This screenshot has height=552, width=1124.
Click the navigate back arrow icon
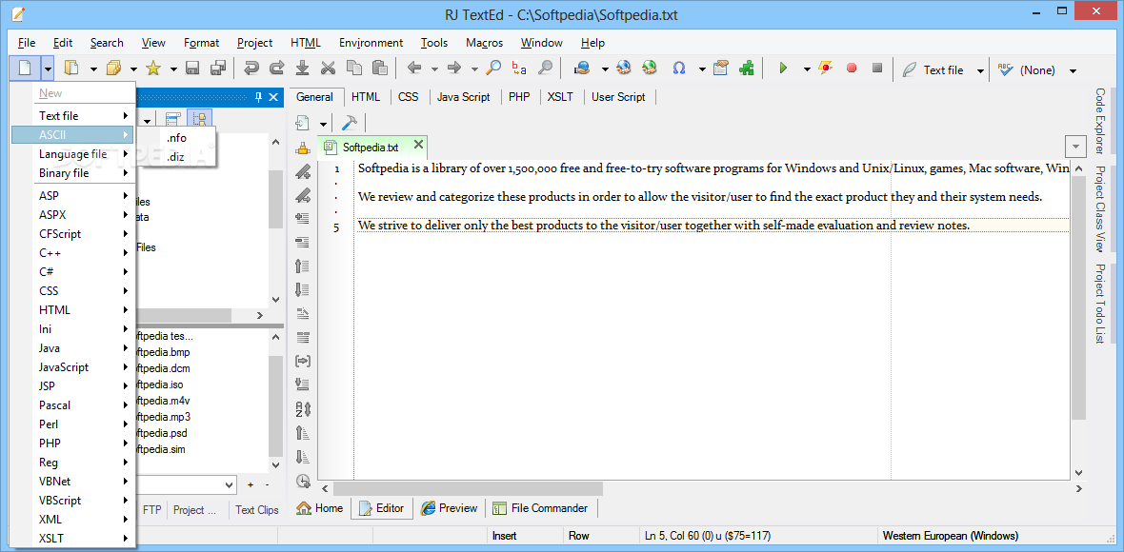point(414,69)
